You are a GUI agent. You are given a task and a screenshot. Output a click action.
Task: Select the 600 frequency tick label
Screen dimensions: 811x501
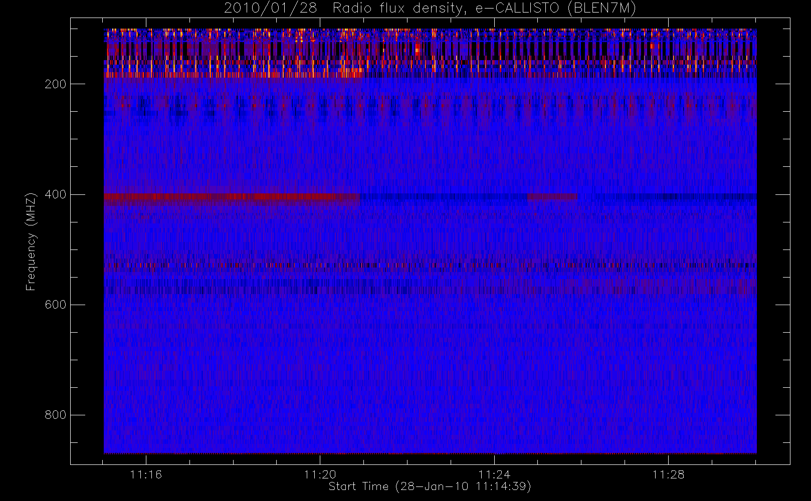coord(56,305)
